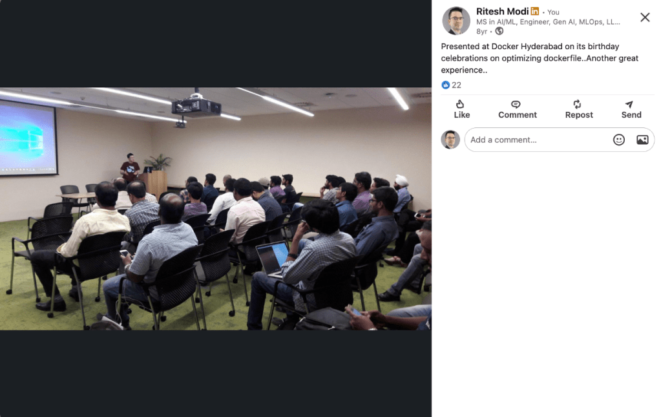Click the Repost arrows icon
The height and width of the screenshot is (417, 661).
coord(577,103)
